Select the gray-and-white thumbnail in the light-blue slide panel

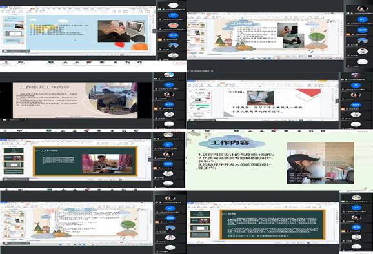coord(14,34)
